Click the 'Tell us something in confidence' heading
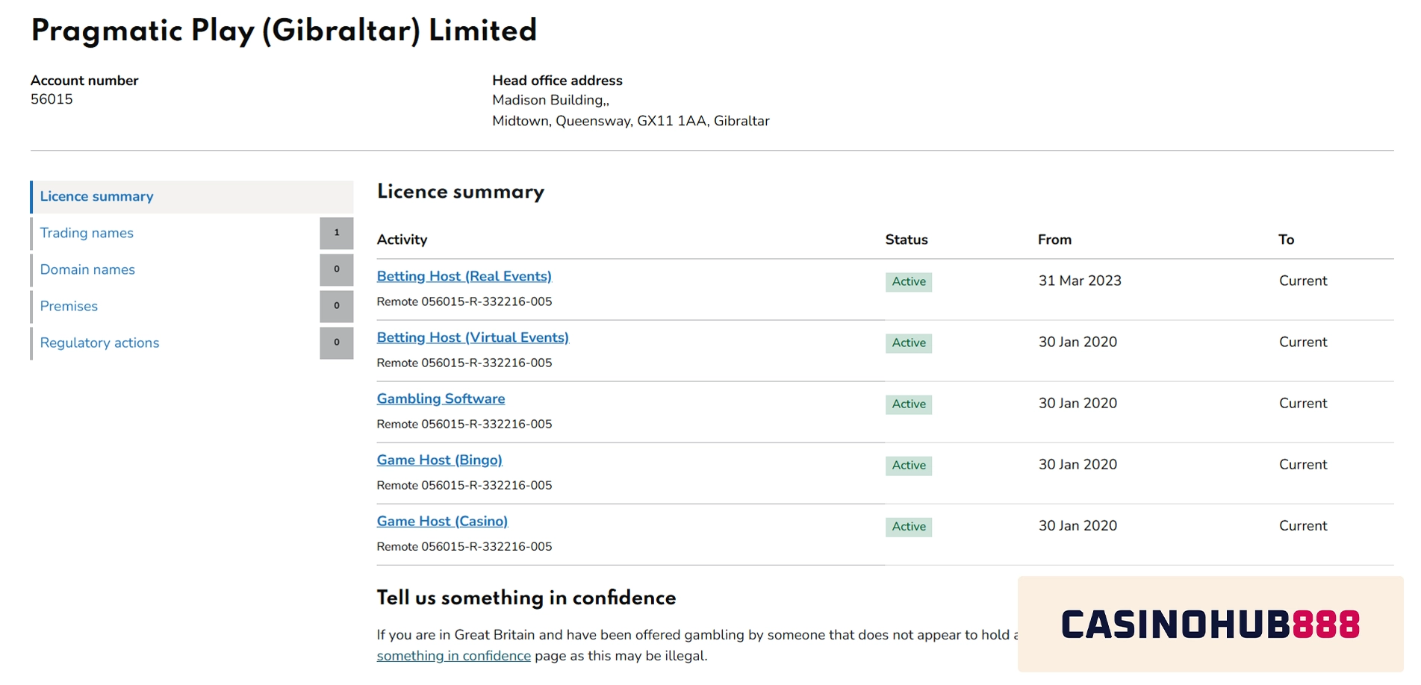 point(526,598)
